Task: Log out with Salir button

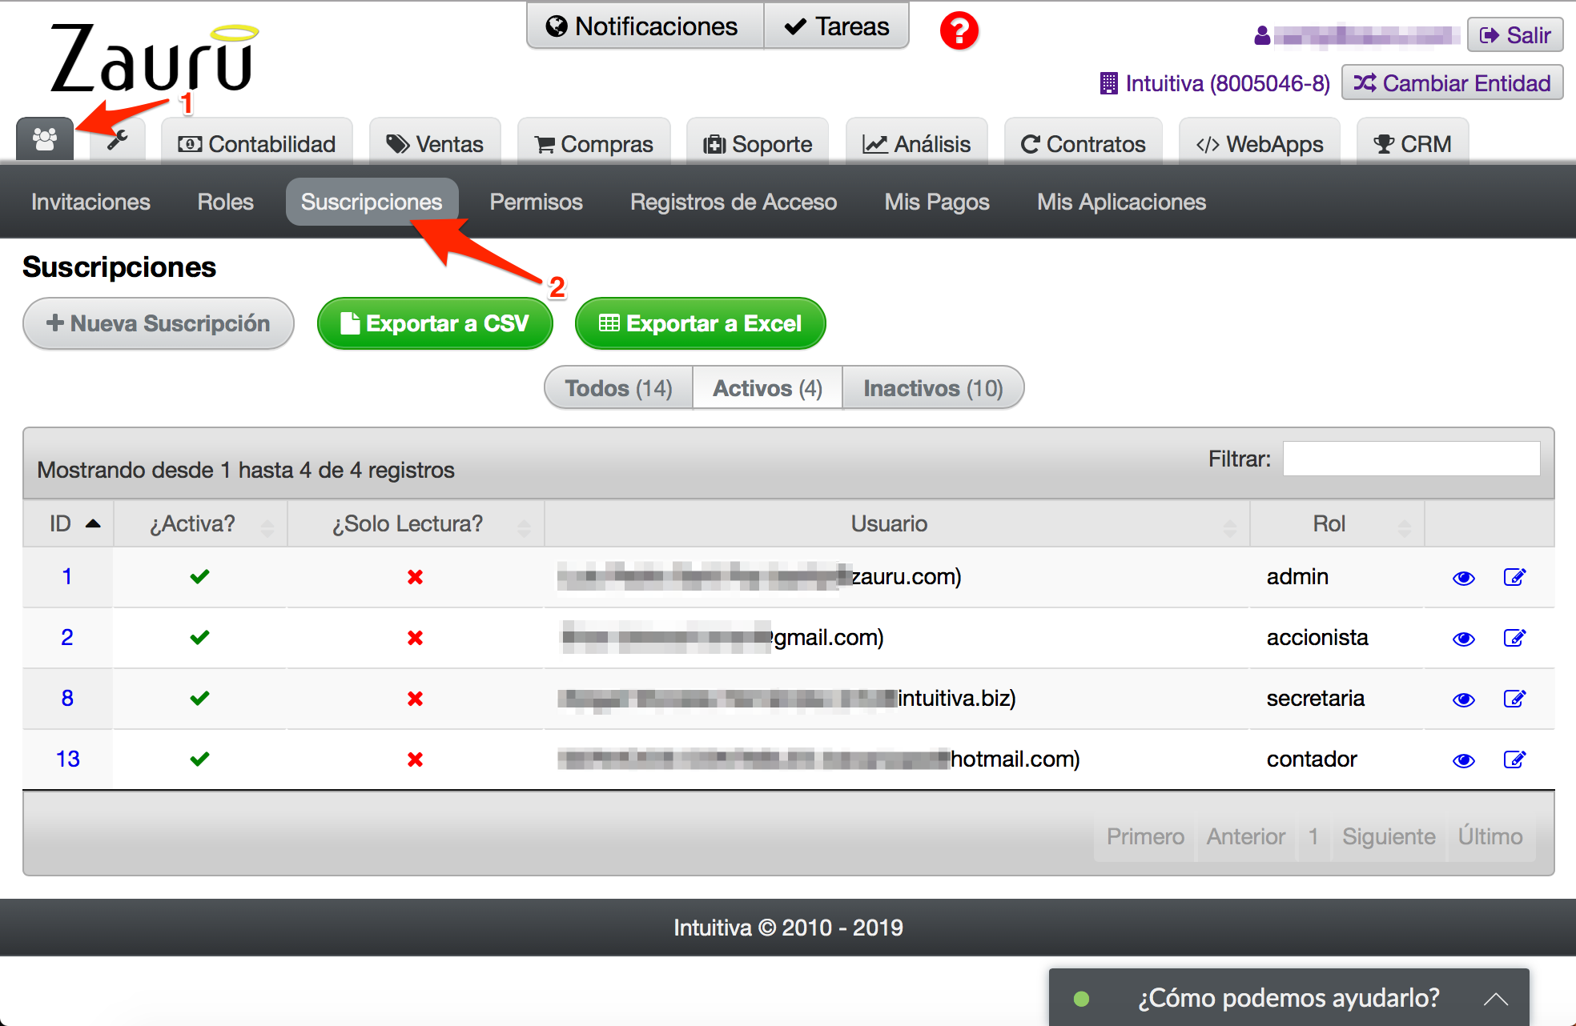Action: (x=1515, y=35)
